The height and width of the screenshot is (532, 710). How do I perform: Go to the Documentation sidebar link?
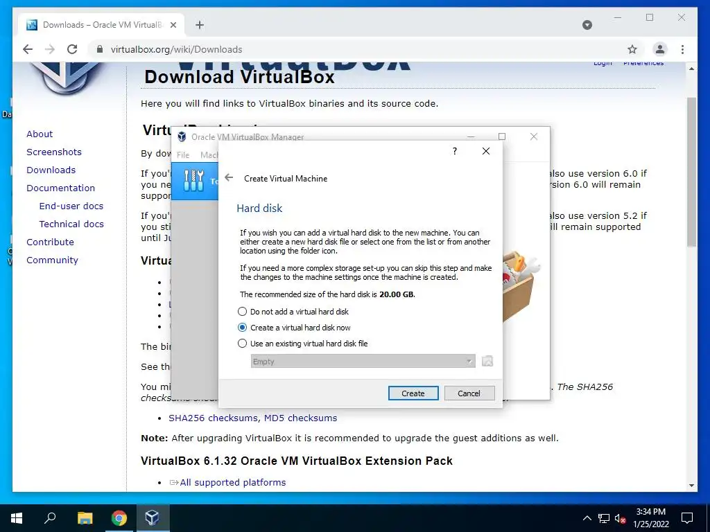[x=61, y=188]
